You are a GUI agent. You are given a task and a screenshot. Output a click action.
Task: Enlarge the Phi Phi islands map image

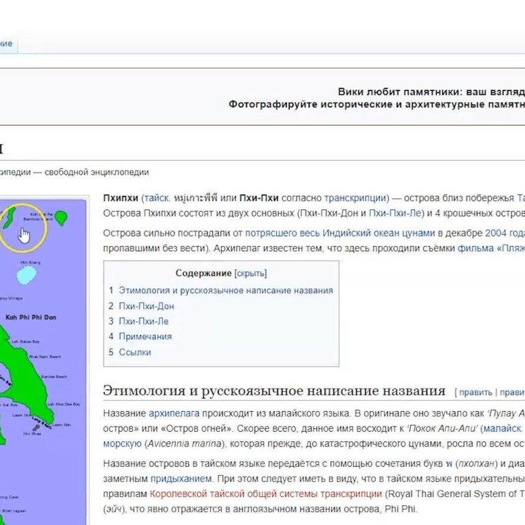(43, 362)
